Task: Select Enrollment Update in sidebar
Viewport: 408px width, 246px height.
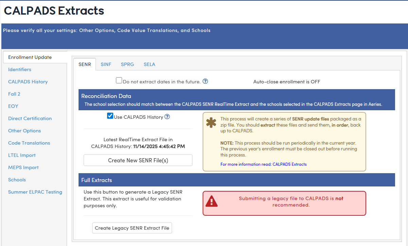Action: (x=35, y=57)
